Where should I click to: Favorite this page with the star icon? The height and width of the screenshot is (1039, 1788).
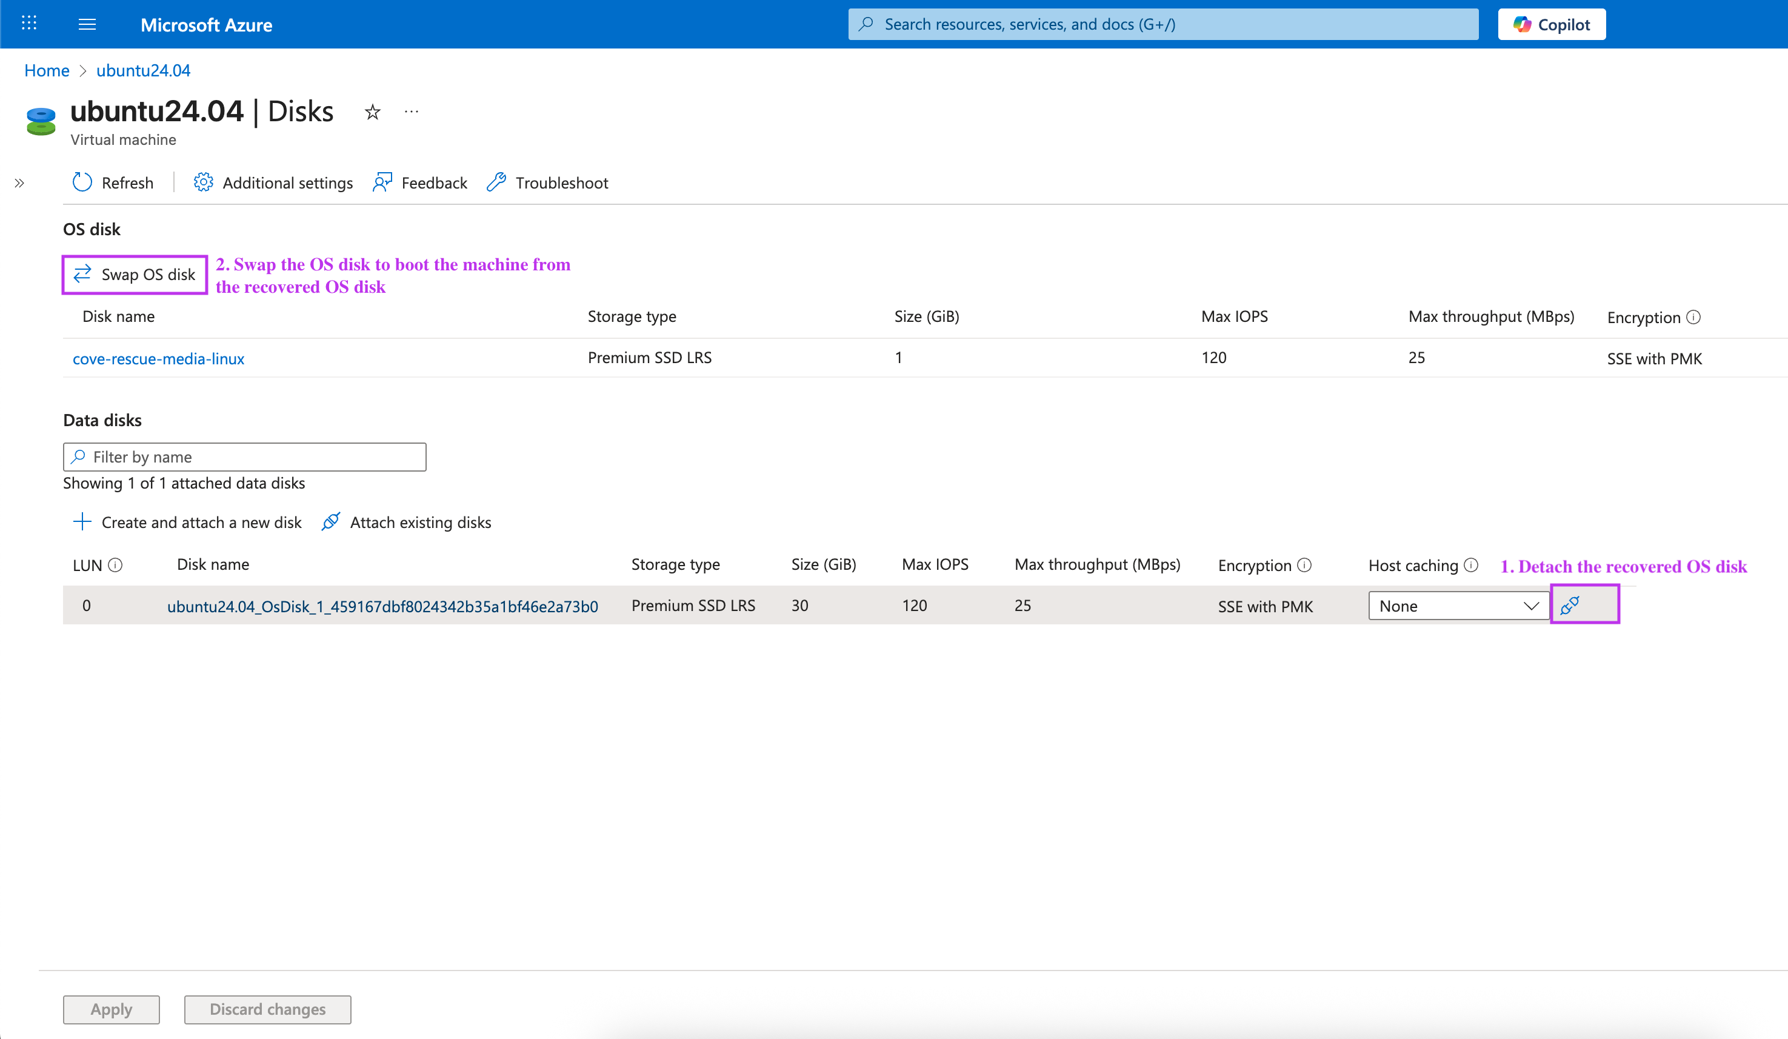click(373, 112)
